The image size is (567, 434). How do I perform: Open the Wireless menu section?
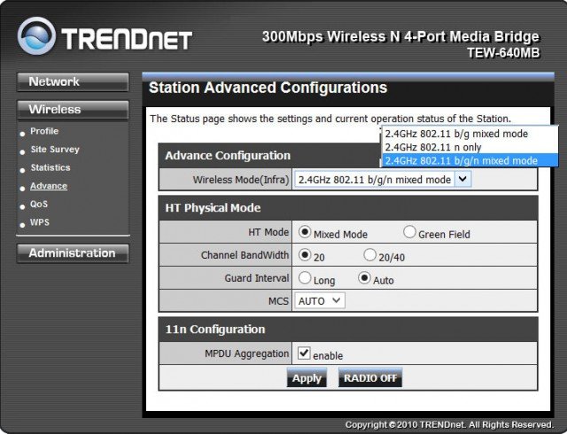click(x=72, y=110)
